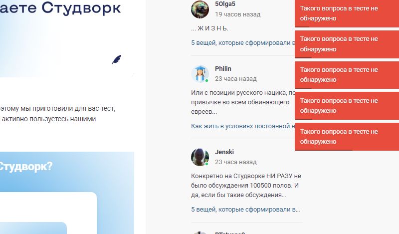Open Philin's graduate avatar icon
The width and height of the screenshot is (399, 234).
200,73
